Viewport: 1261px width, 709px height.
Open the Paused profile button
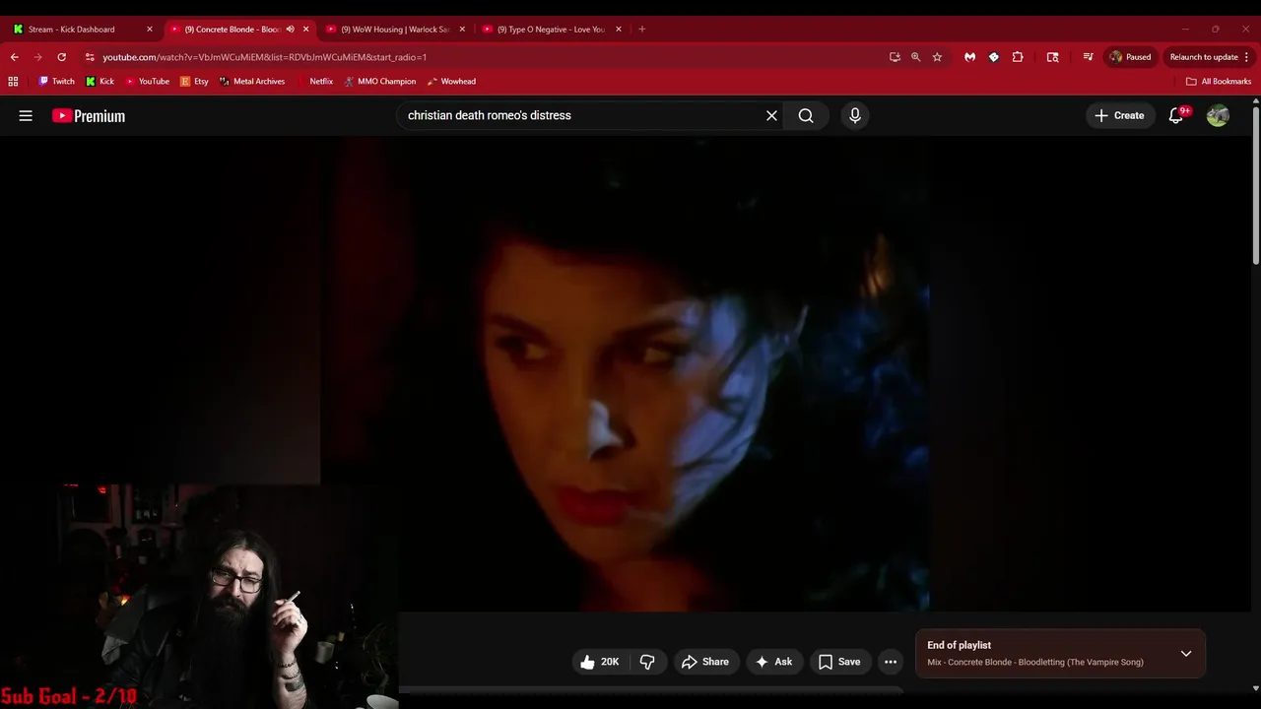[x=1130, y=57]
